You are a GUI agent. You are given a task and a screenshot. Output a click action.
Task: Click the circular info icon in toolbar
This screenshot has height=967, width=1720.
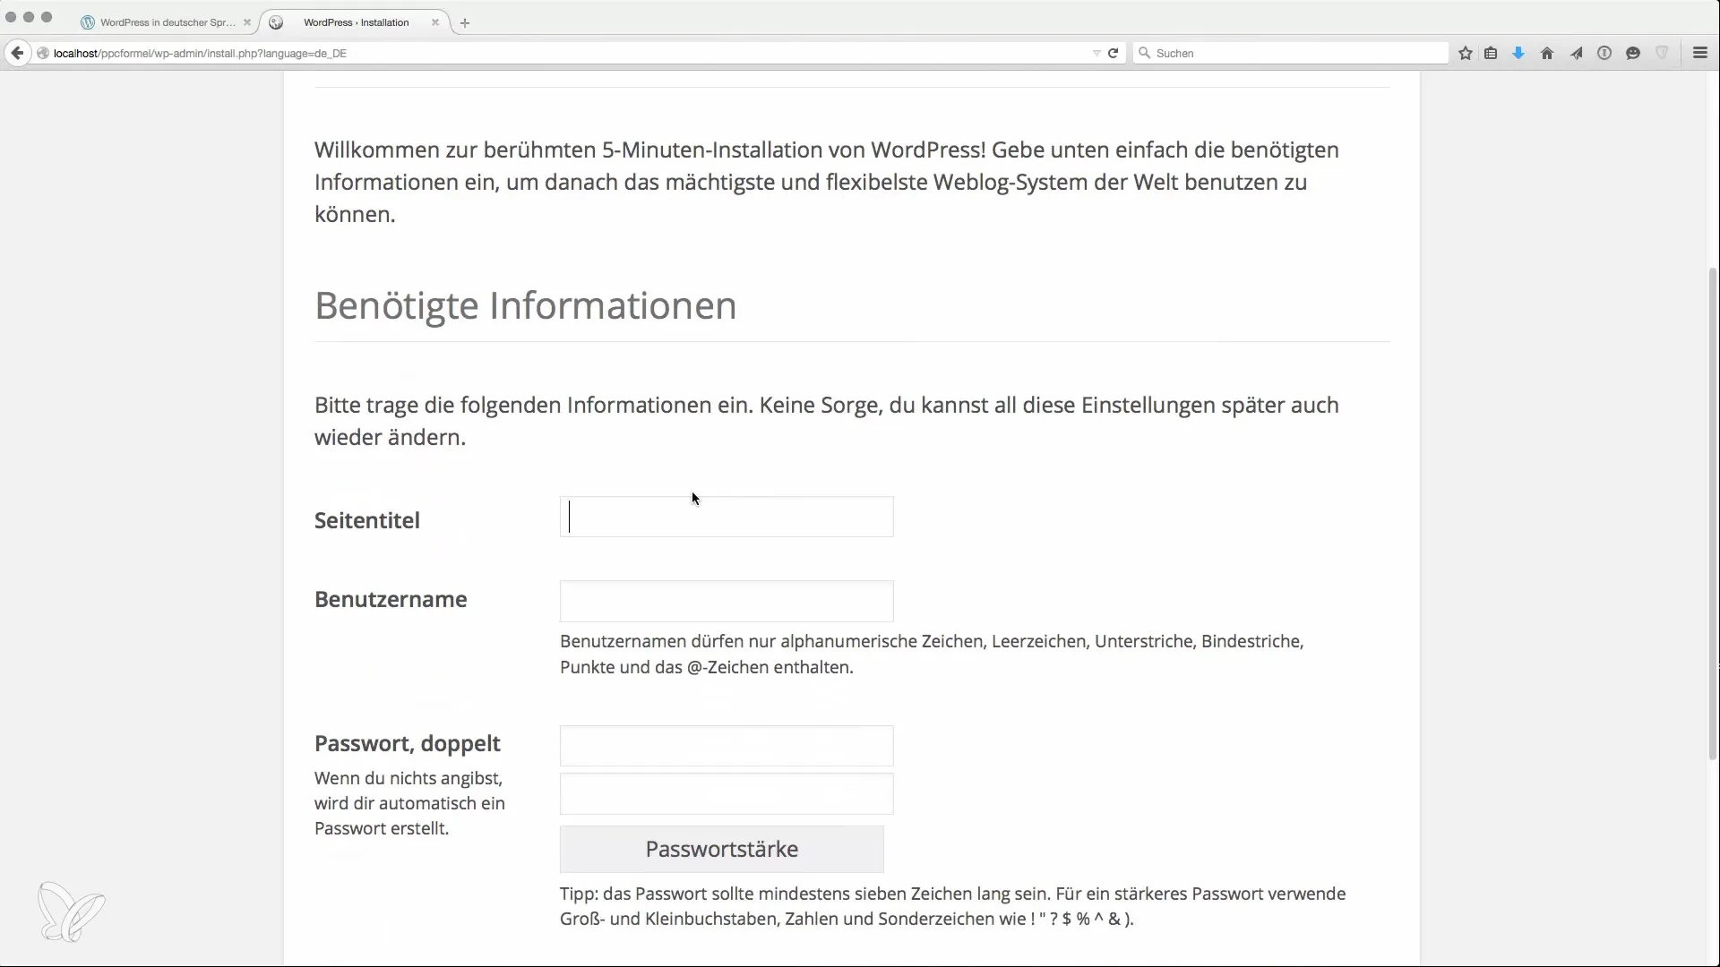(x=1604, y=53)
